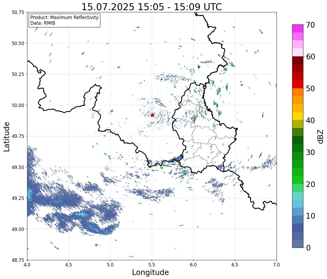Click the latitude tick label 50.00
The image size is (327, 279).
pos(18,105)
